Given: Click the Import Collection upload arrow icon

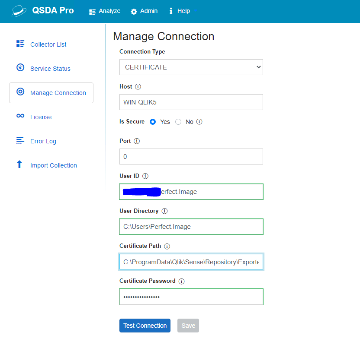Looking at the screenshot, I should 20,165.
